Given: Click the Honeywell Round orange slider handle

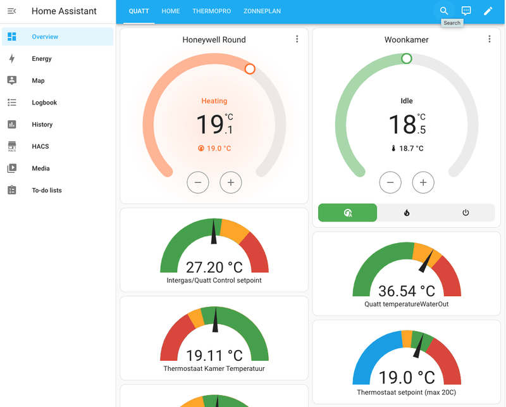Looking at the screenshot, I should coord(250,69).
